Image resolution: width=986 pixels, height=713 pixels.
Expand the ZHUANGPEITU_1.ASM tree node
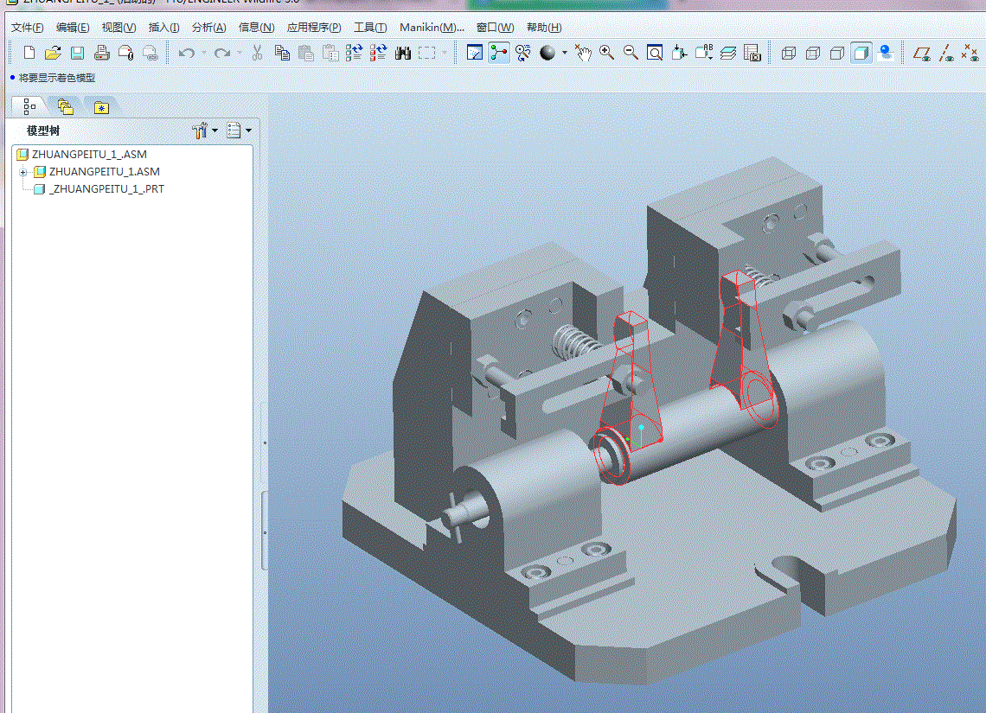click(23, 172)
